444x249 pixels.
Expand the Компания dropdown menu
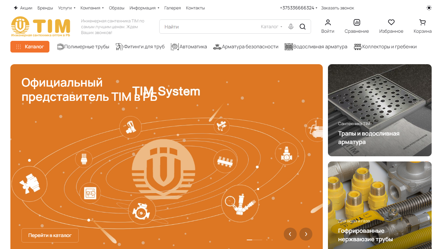(92, 8)
